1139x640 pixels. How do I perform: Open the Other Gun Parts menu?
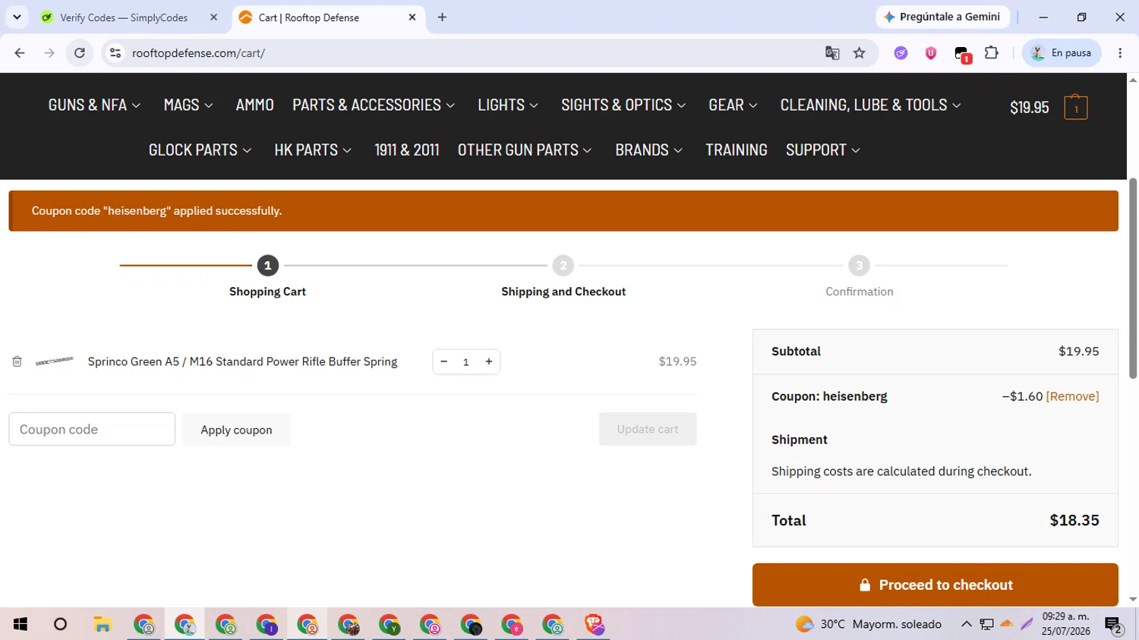[525, 150]
